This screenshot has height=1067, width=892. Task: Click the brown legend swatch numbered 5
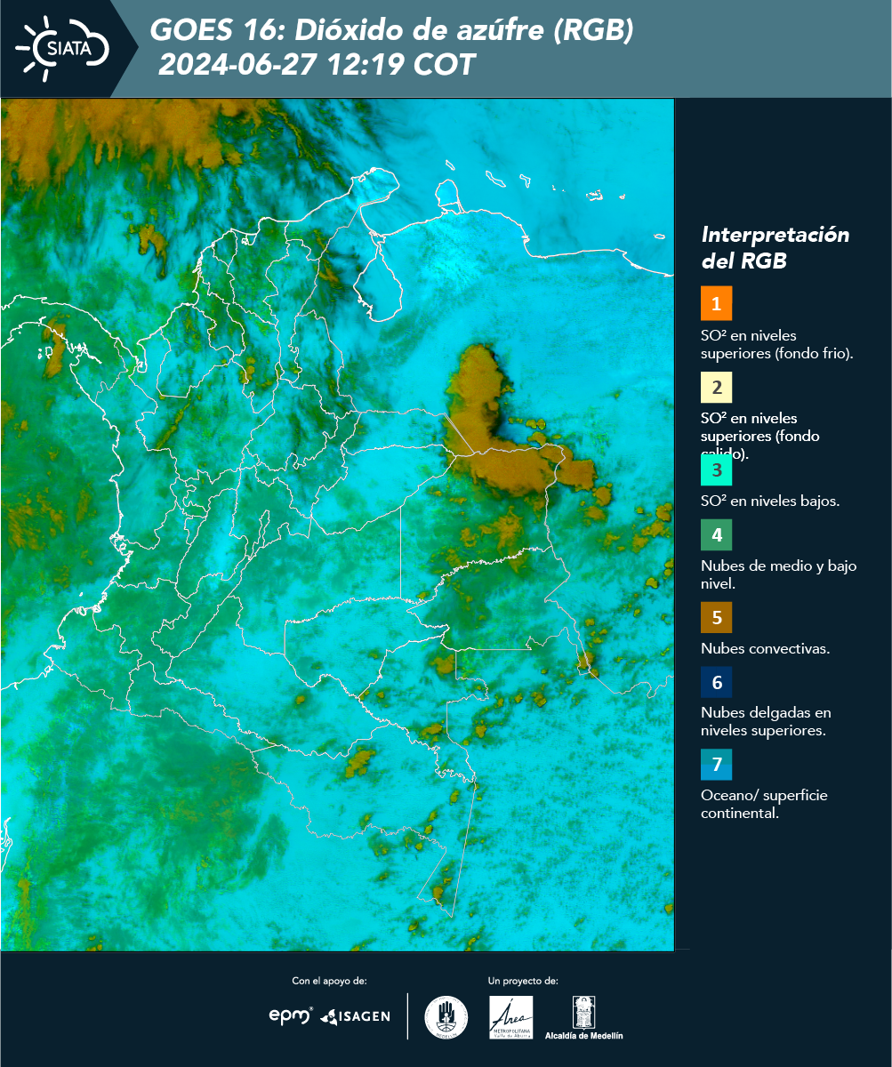(716, 616)
